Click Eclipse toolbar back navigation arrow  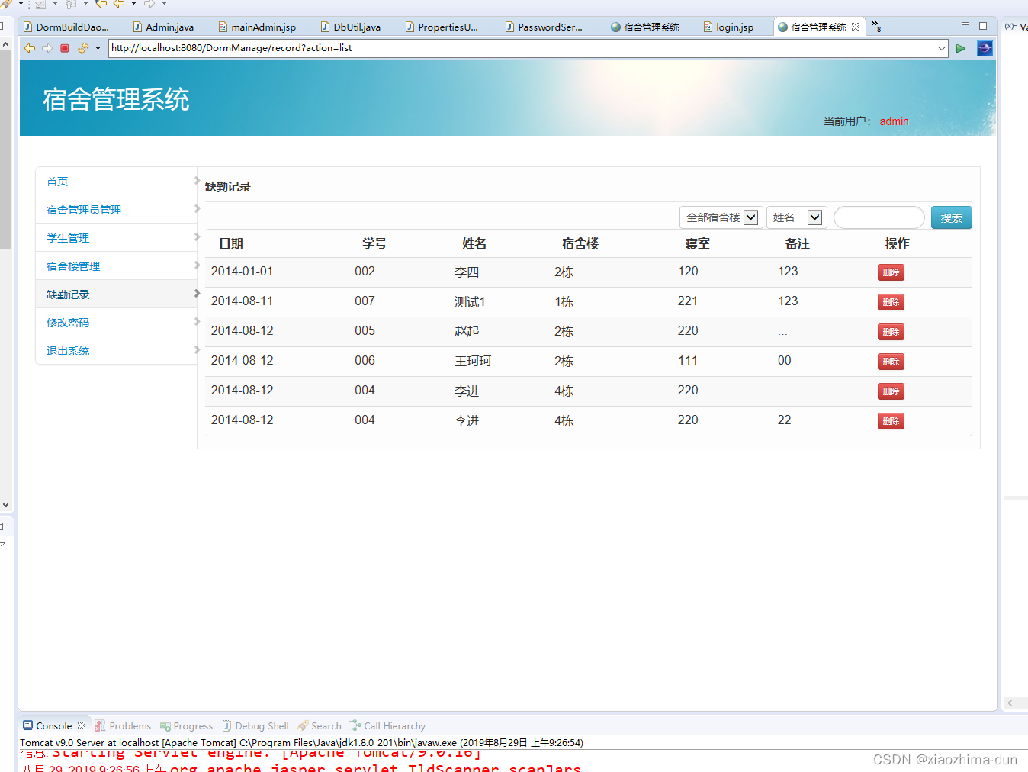pos(119,4)
